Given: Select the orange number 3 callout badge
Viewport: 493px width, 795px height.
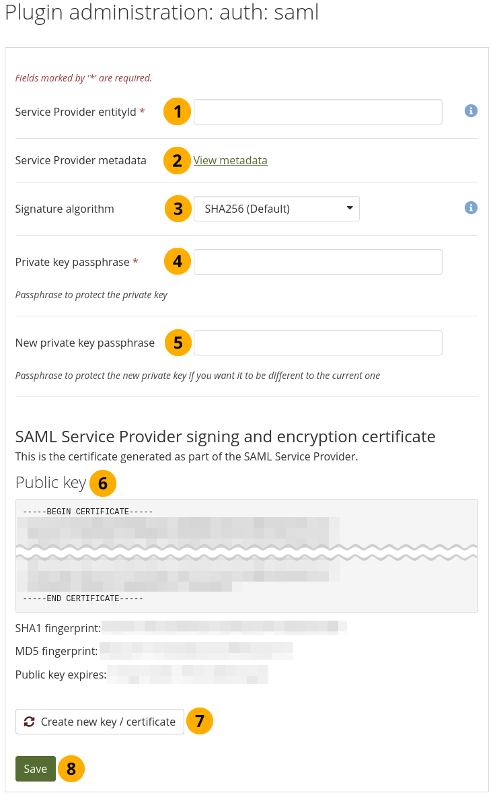Looking at the screenshot, I should [178, 209].
